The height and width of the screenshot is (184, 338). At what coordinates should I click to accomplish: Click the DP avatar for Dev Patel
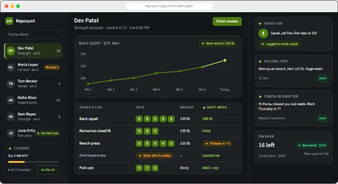10,51
